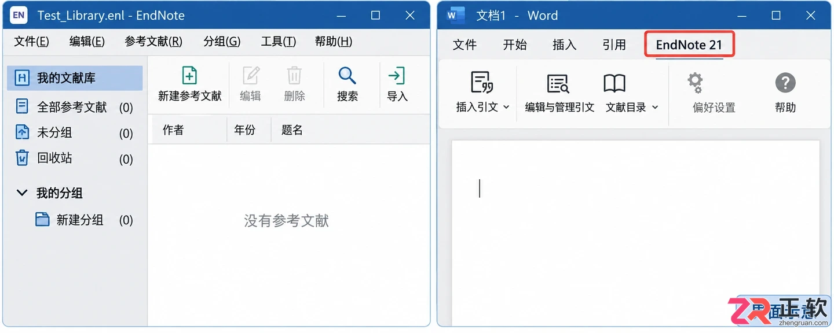
Task: Click the Import (导入) arrow icon
Action: pyautogui.click(x=397, y=76)
